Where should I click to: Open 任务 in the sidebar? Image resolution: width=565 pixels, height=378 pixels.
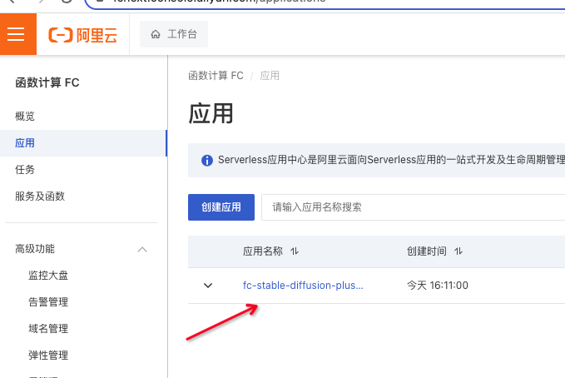point(24,170)
